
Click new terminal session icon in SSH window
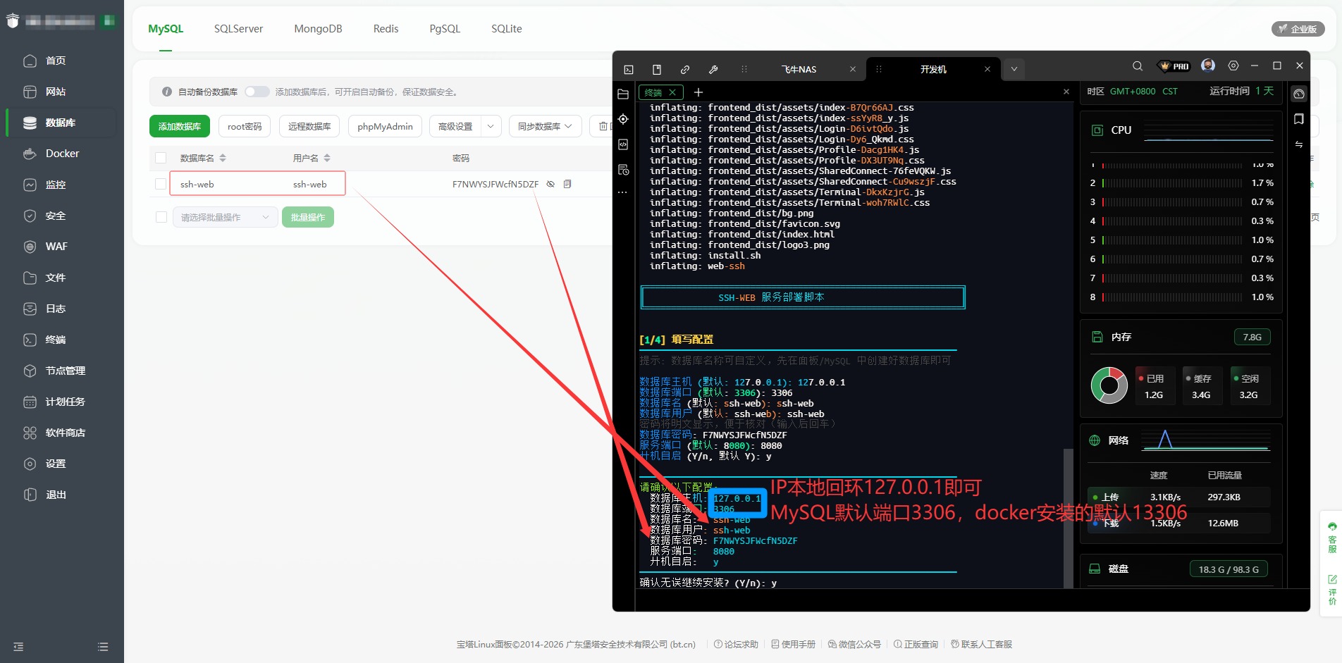point(629,69)
